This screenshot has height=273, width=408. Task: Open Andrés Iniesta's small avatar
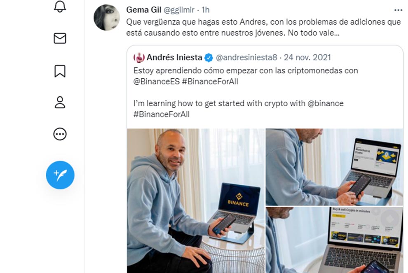point(139,58)
